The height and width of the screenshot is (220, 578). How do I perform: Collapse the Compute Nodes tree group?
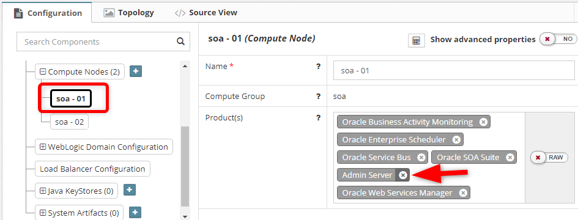[x=42, y=72]
